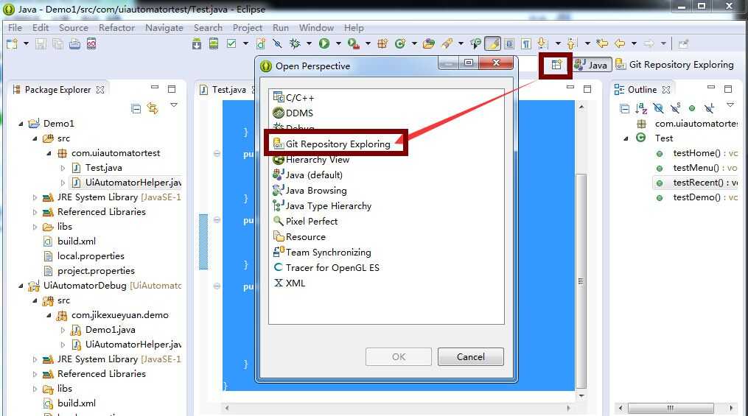Viewport: 748px width, 416px height.
Task: Click Collapse All in Outline view
Action: tap(624, 109)
